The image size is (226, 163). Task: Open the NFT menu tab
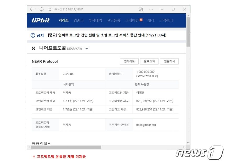pos(151,20)
